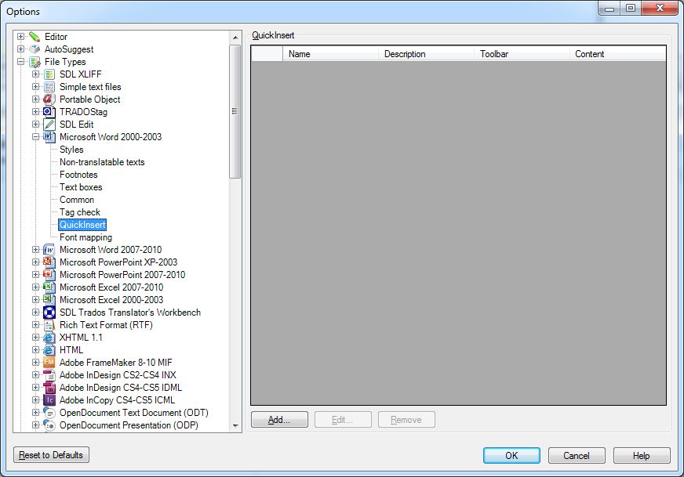The width and height of the screenshot is (684, 477).
Task: Click the TRADOStag icon
Action: (49, 112)
